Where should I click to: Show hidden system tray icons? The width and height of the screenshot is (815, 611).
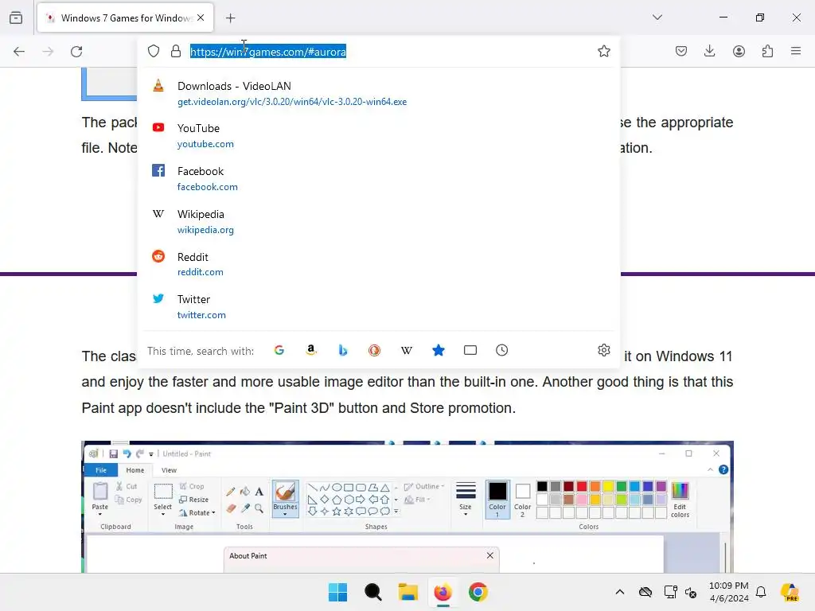tap(619, 592)
